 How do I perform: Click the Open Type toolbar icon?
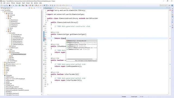point(36,5)
